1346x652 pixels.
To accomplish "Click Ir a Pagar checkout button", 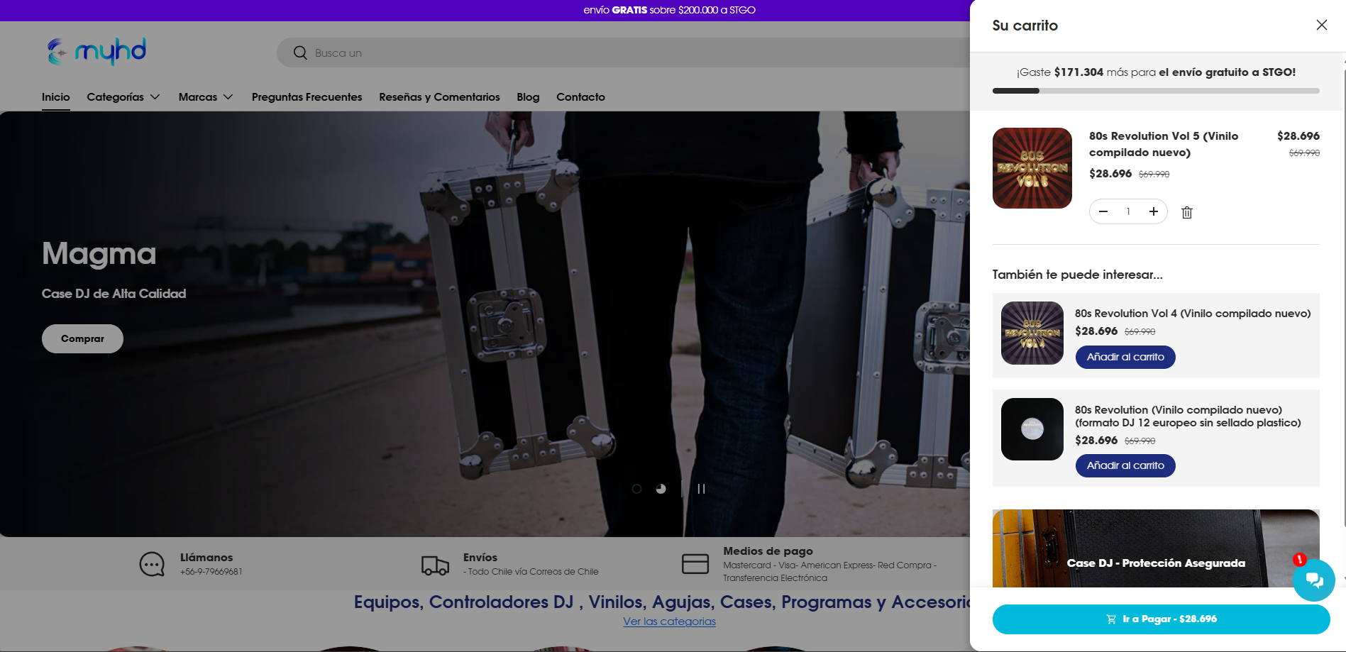I will point(1161,619).
